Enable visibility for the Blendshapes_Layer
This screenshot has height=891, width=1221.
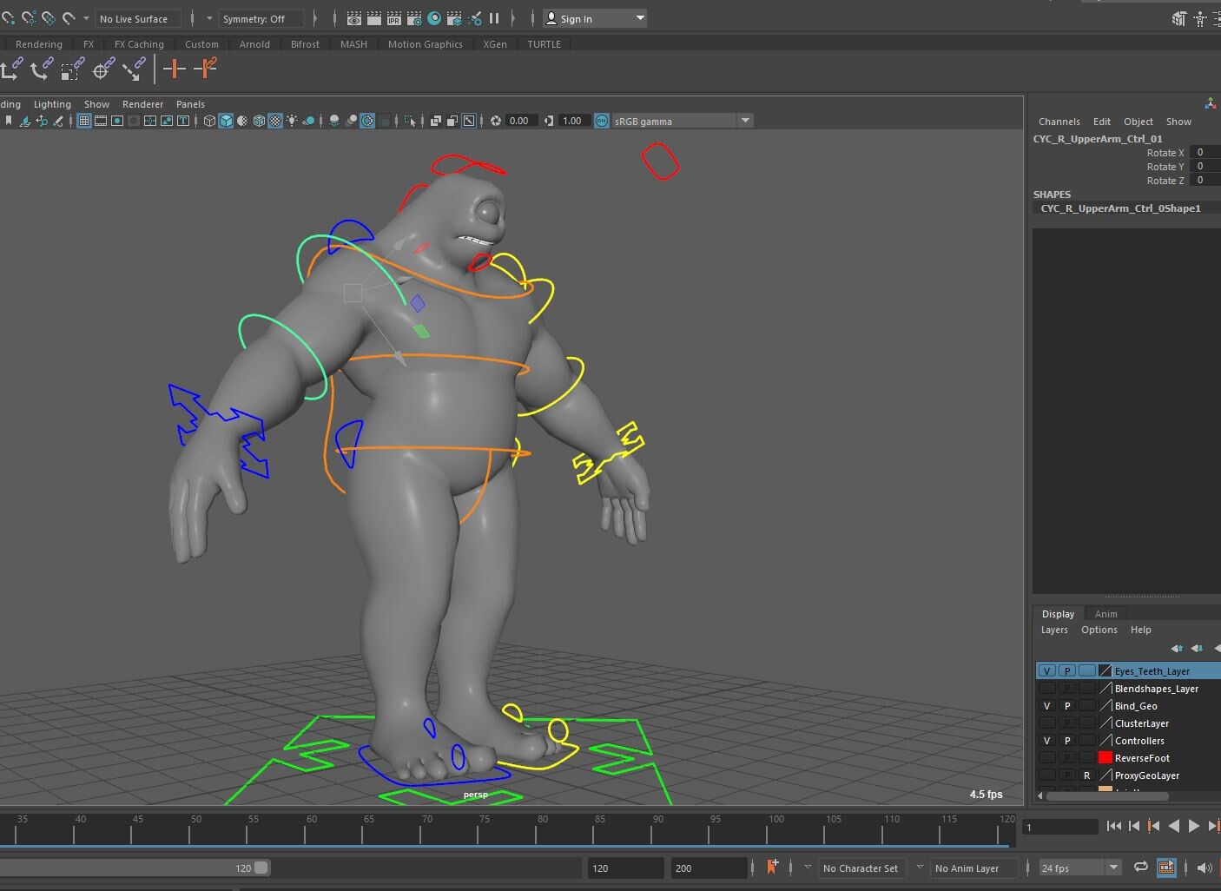tap(1047, 688)
